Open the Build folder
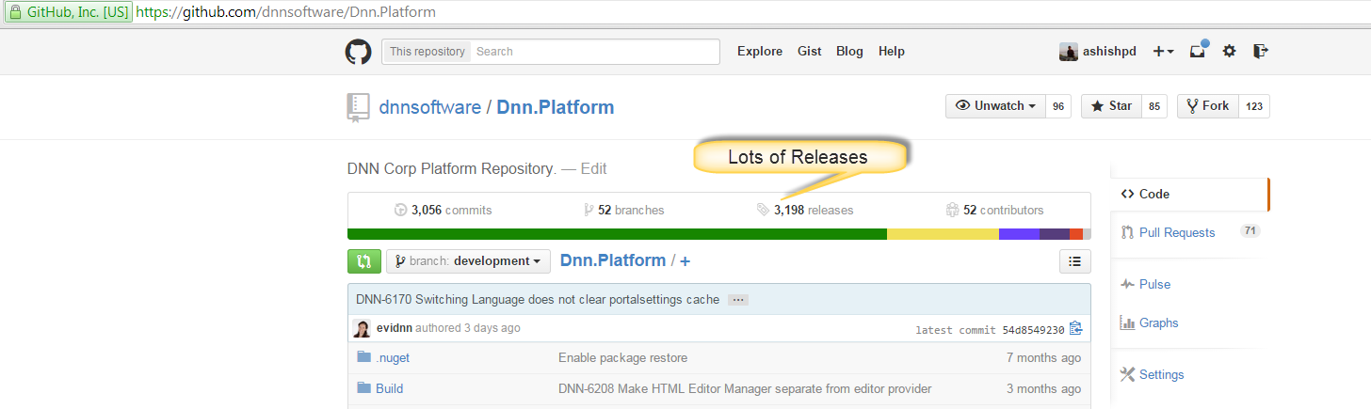 pos(389,388)
